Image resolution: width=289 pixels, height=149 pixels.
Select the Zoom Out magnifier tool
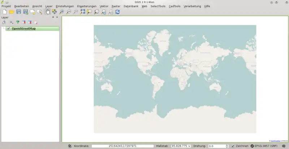tap(69, 12)
